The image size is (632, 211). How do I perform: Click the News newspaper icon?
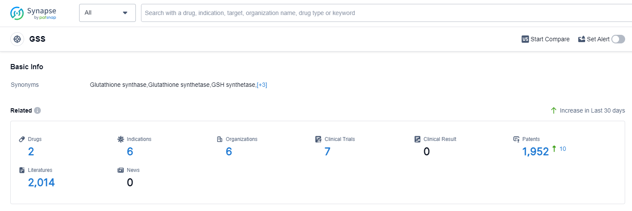click(x=121, y=170)
